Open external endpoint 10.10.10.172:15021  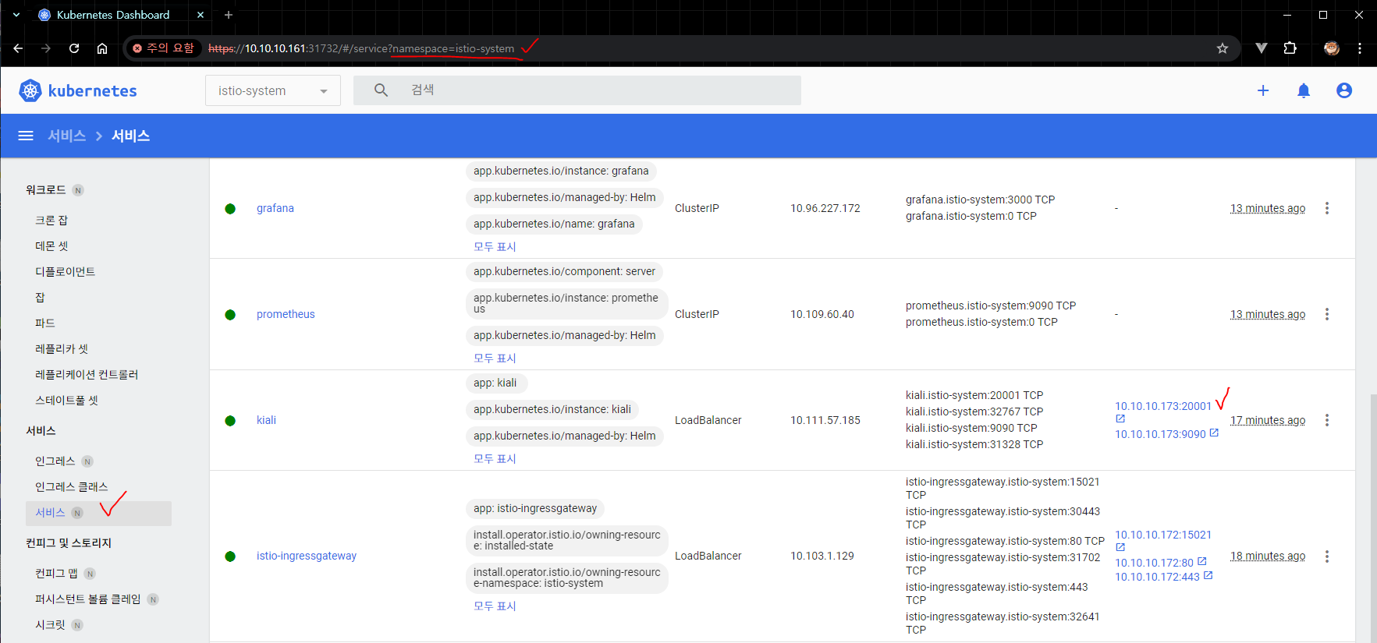point(1163,535)
